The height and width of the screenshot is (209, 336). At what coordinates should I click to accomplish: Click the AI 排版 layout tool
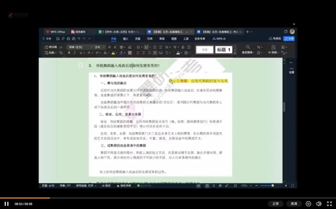click(x=273, y=50)
